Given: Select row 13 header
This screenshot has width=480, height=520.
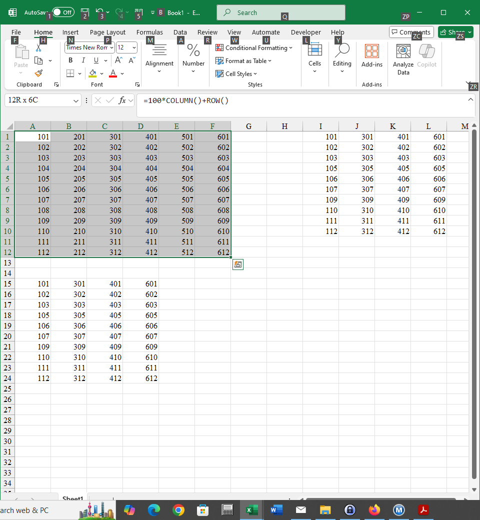Looking at the screenshot, I should coord(7,262).
